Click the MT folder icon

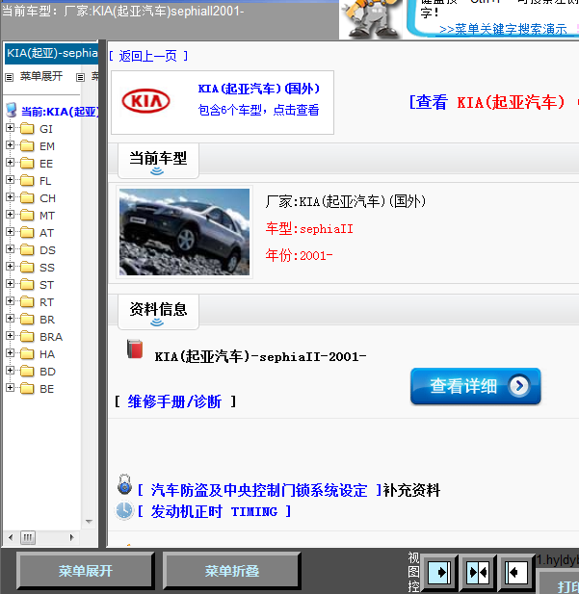[27, 216]
